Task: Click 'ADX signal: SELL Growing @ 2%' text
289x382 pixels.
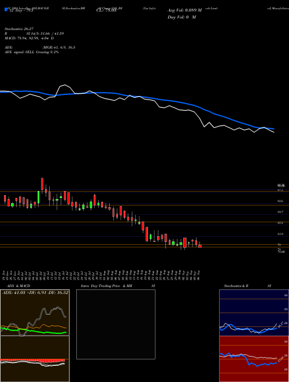Action: [32, 52]
